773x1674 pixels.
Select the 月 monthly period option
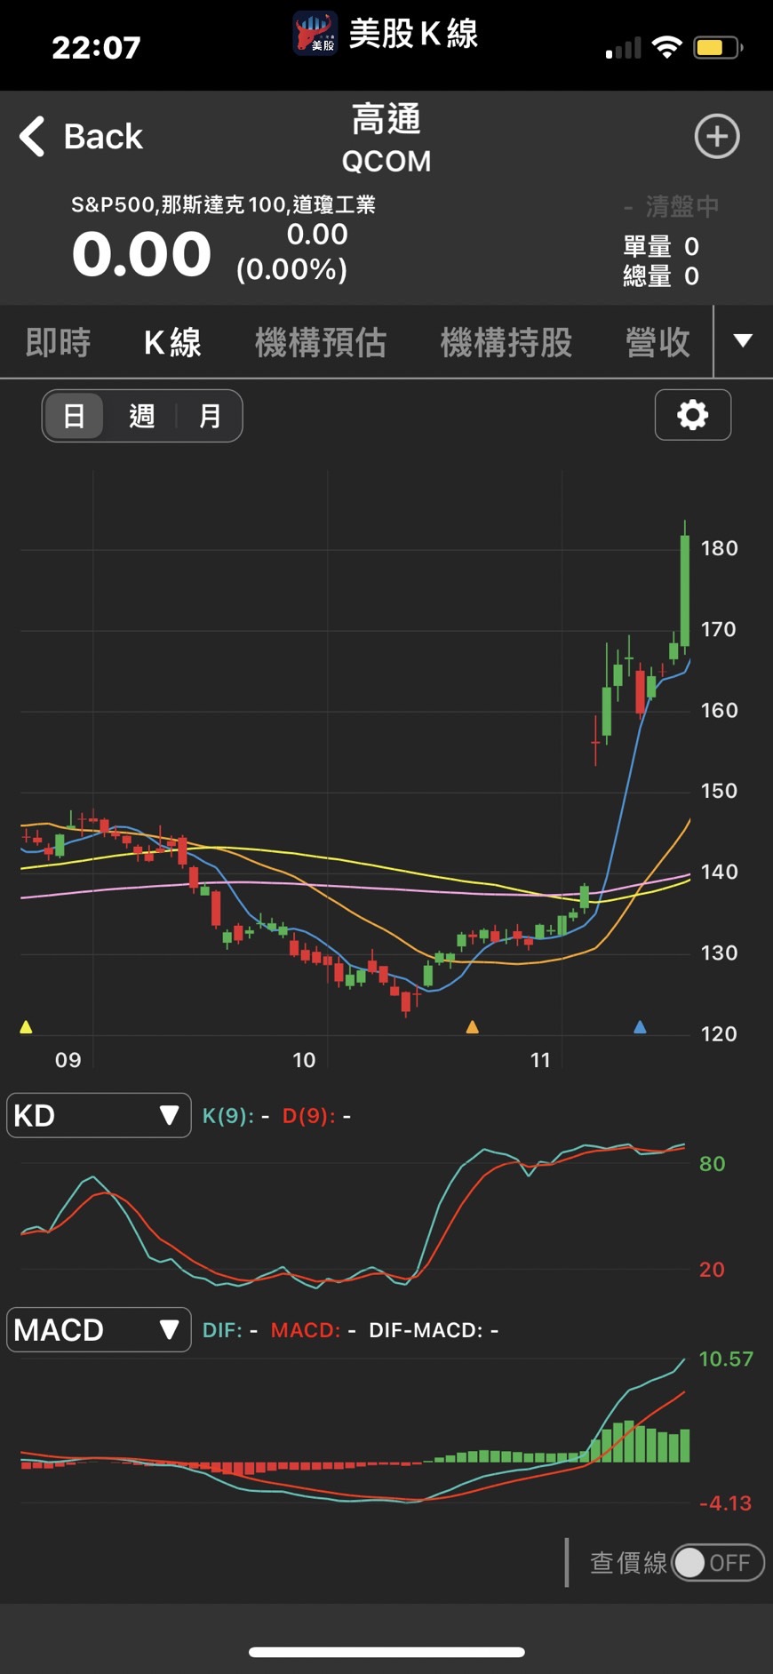coord(210,416)
